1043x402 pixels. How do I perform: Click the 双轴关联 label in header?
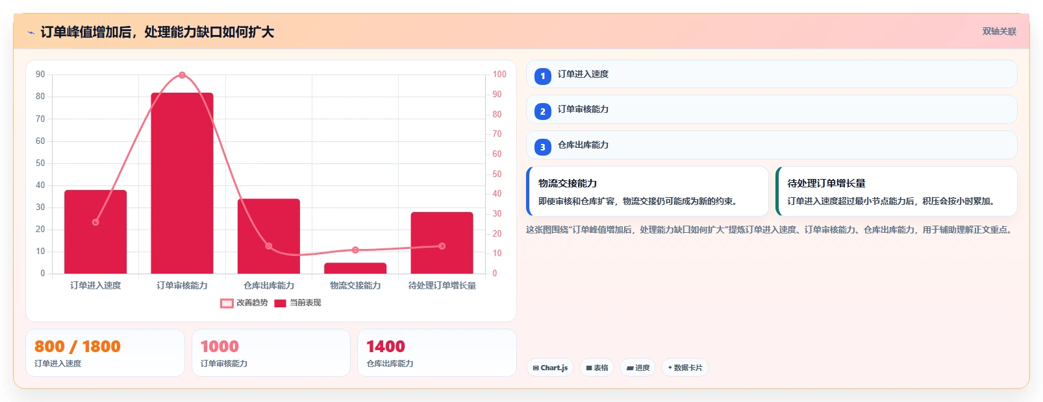pyautogui.click(x=999, y=31)
